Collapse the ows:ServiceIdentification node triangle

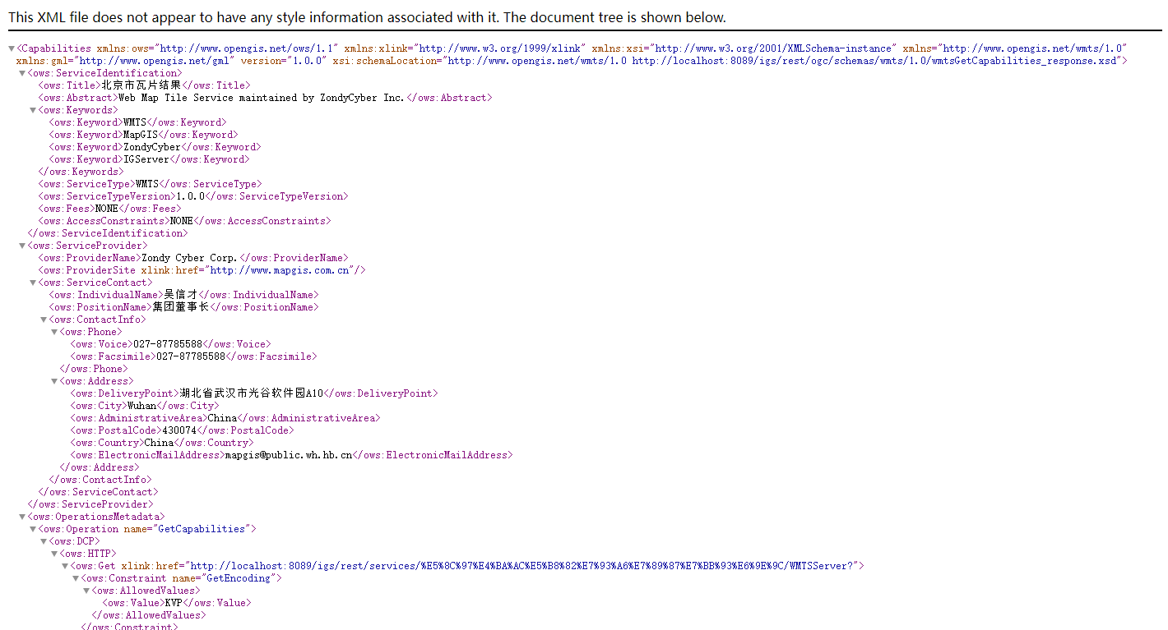(x=22, y=73)
